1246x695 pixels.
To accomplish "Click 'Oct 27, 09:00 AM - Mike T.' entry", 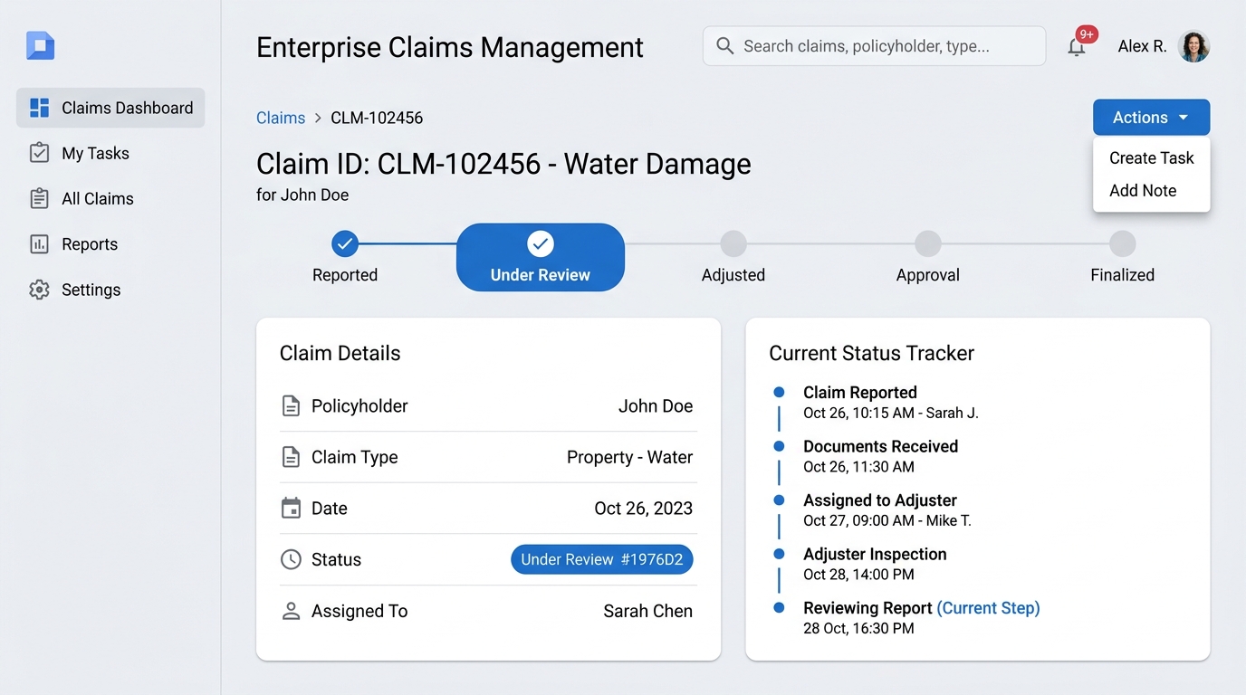I will click(887, 520).
